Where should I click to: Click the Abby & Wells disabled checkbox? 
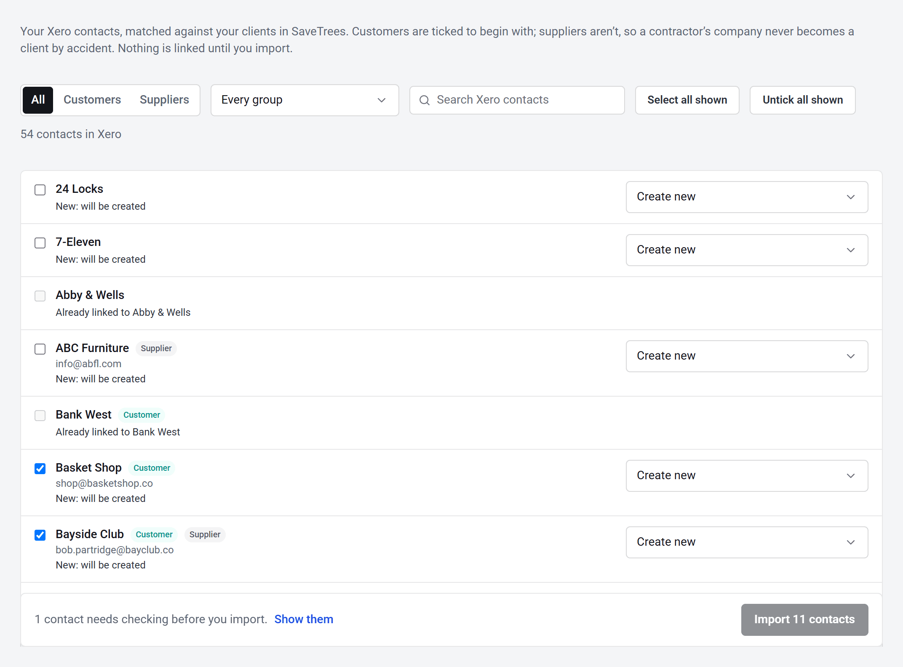click(x=40, y=296)
